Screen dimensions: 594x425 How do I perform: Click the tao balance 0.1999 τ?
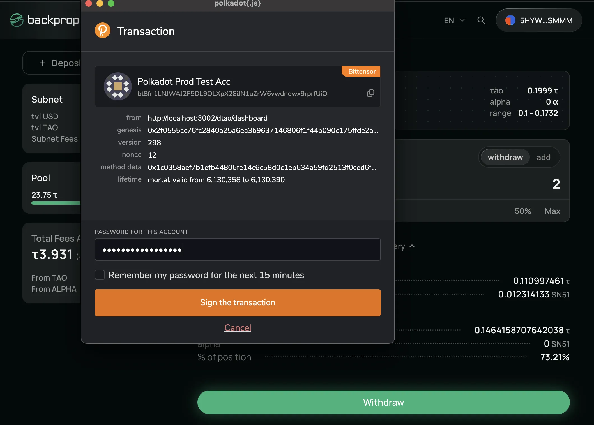coord(543,91)
